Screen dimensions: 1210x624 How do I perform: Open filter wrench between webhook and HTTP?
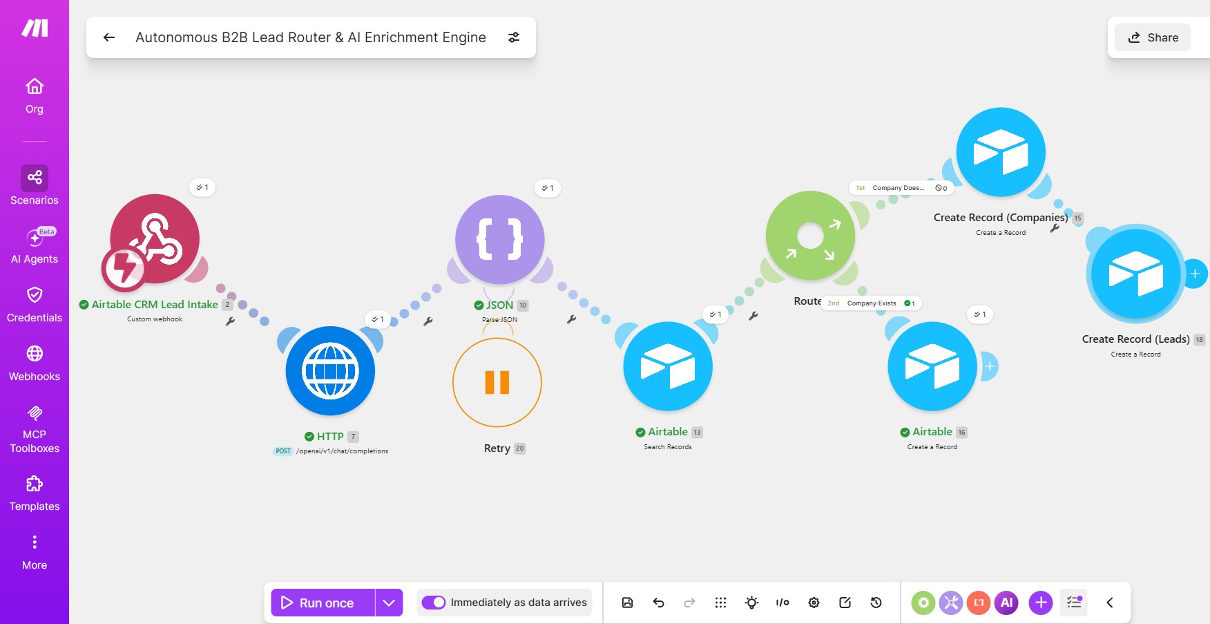click(x=231, y=321)
